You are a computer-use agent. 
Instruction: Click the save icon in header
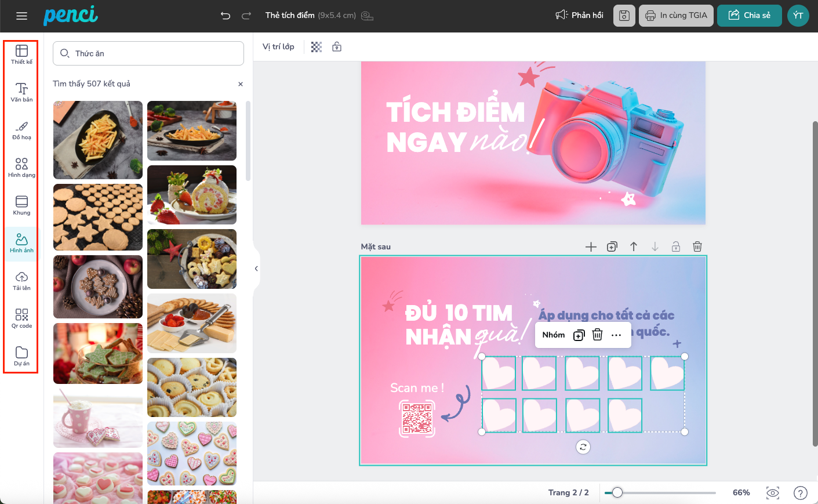click(x=624, y=16)
